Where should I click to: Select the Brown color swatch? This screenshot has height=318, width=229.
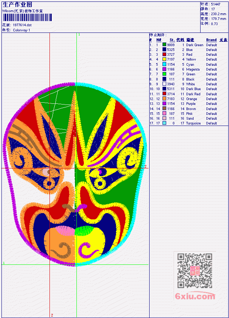(x=164, y=109)
